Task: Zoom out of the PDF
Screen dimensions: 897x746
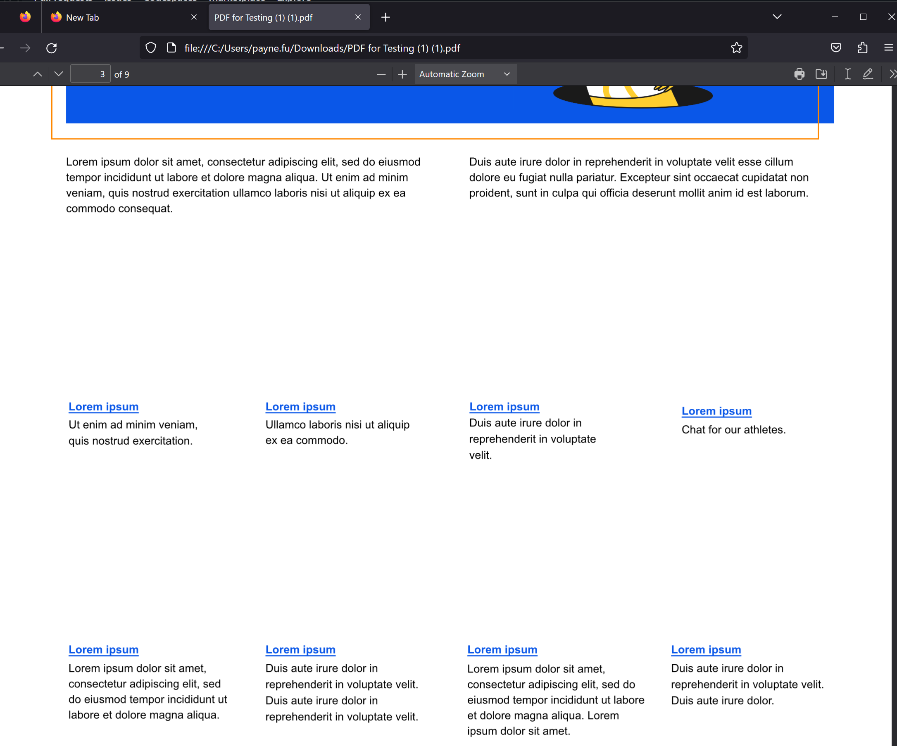Action: click(x=381, y=74)
